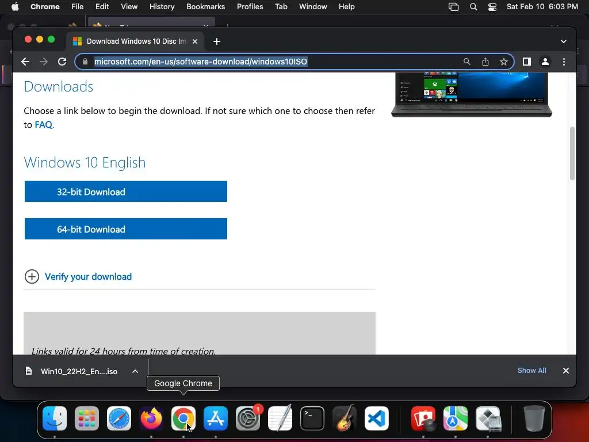This screenshot has height=442, width=589.
Task: Open the Edit menu
Action: (x=102, y=7)
